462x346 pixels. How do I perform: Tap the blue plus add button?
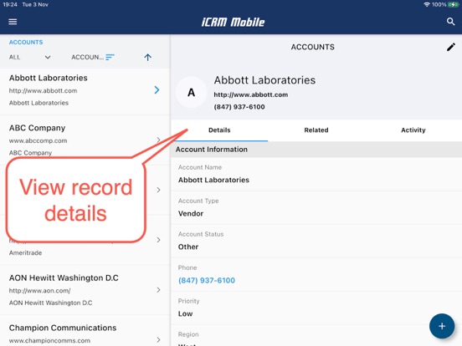442,326
